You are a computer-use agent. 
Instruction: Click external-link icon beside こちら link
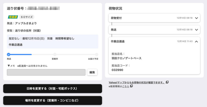[x=132, y=86]
